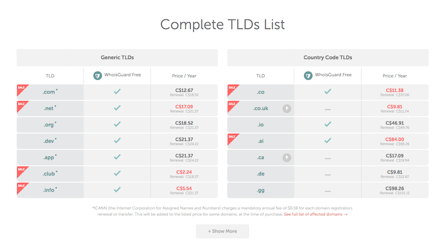Click the WhoisGuard dash for .gg
This screenshot has height=248, width=446.
[x=328, y=191]
